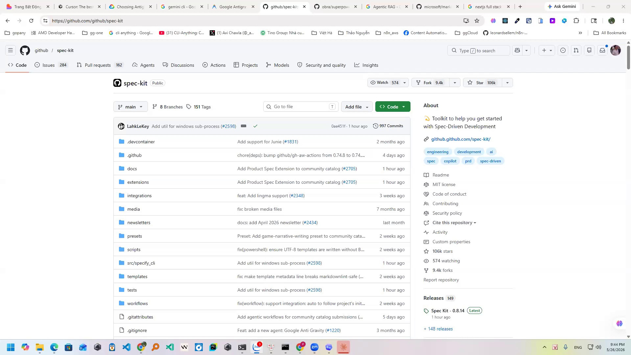Image resolution: width=631 pixels, height=355 pixels.
Task: Open the browser extensions puzzle icon
Action: (x=576, y=21)
